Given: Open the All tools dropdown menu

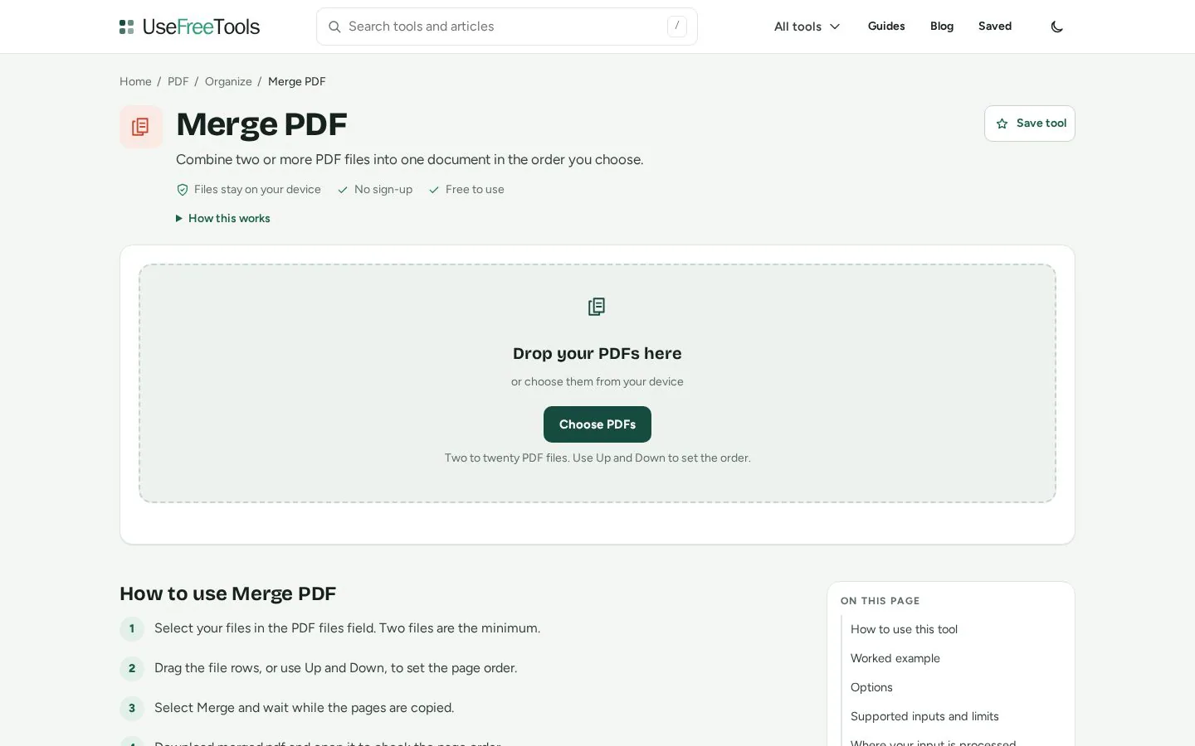Looking at the screenshot, I should point(807,27).
